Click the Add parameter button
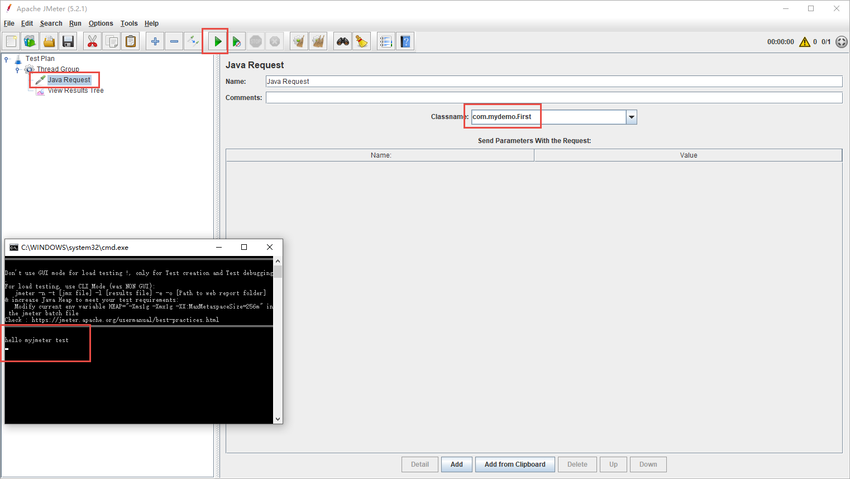The height and width of the screenshot is (479, 850). pyautogui.click(x=456, y=464)
